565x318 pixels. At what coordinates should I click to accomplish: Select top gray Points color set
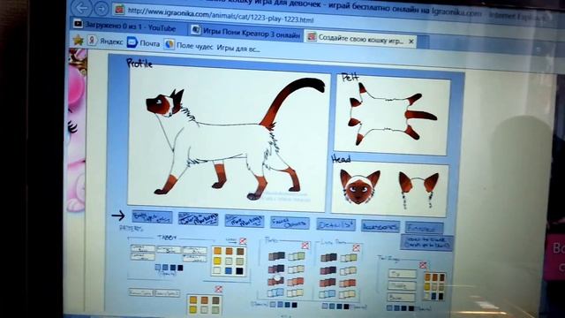pos(276,256)
